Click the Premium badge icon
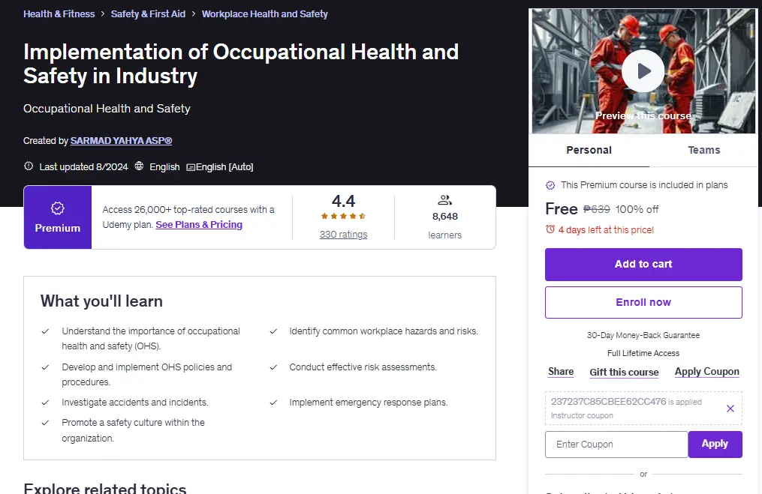Image resolution: width=762 pixels, height=494 pixels. point(57,208)
